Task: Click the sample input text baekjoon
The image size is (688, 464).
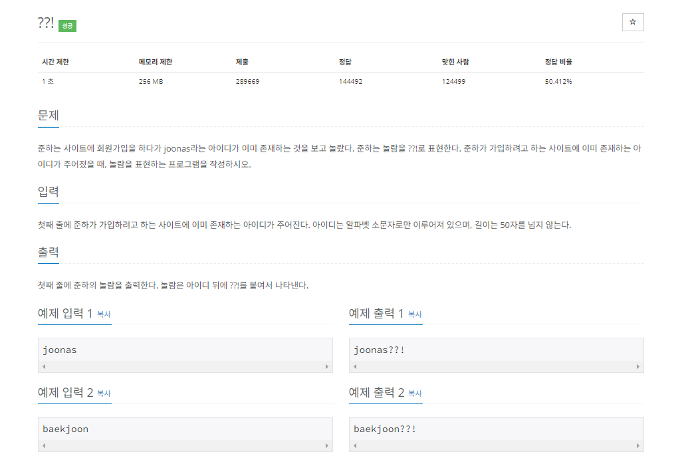Action: point(65,429)
